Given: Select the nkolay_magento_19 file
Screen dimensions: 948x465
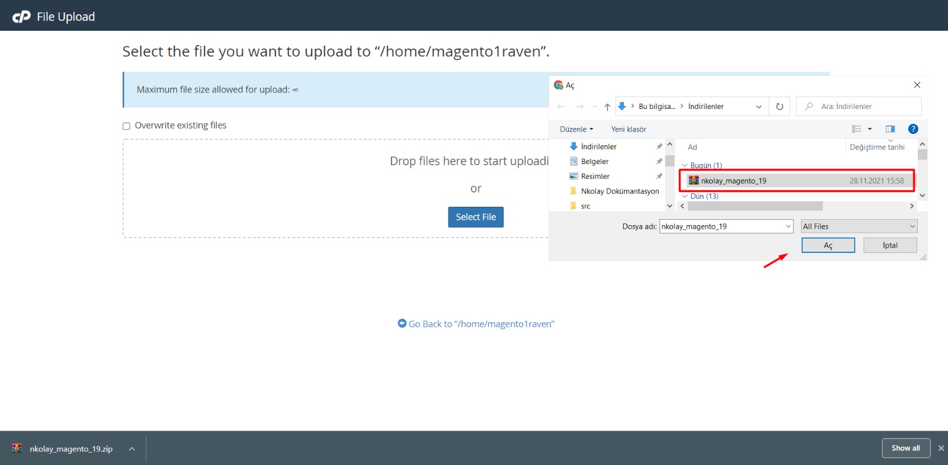Looking at the screenshot, I should 734,181.
